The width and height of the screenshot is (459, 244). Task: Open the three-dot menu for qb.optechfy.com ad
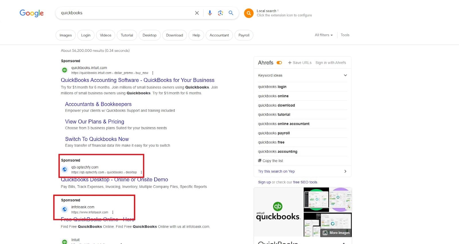(141, 172)
